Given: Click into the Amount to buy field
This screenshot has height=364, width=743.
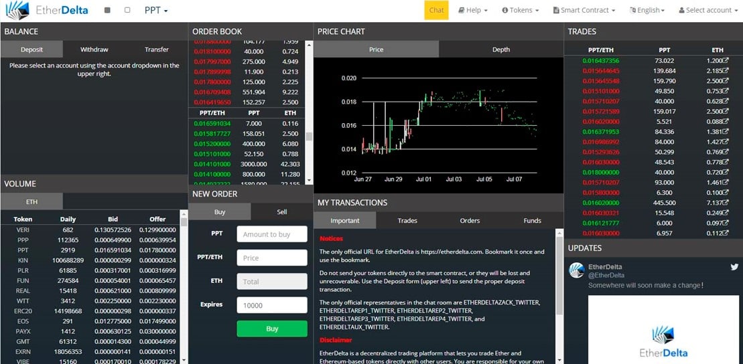Looking at the screenshot, I should [x=272, y=234].
